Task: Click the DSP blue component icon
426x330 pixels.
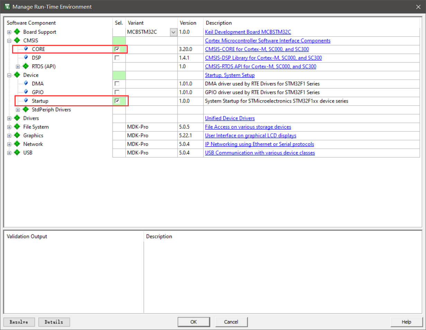Action: tap(26, 57)
